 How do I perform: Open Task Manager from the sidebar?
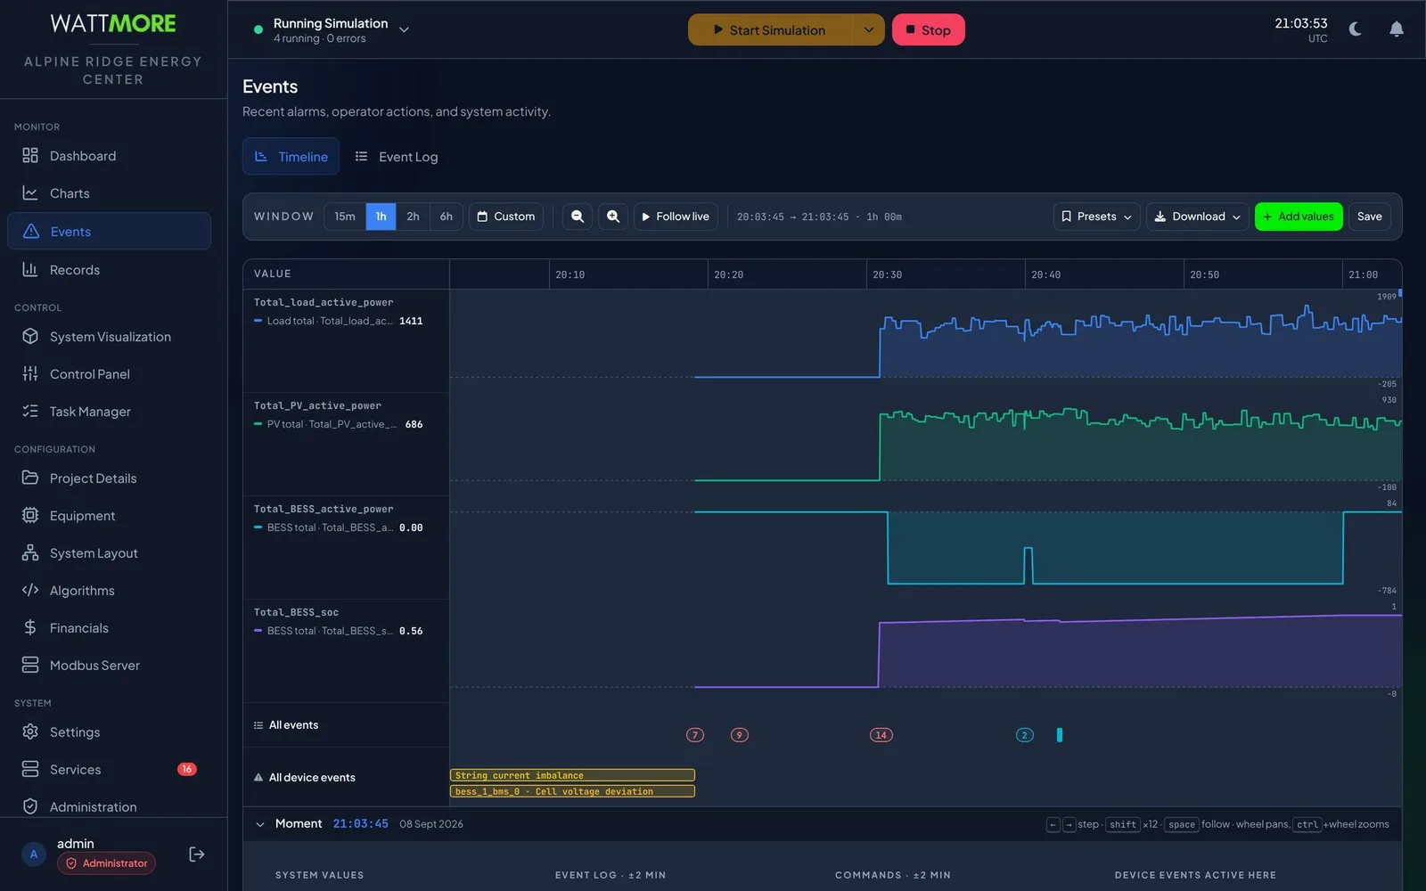tap(109, 412)
